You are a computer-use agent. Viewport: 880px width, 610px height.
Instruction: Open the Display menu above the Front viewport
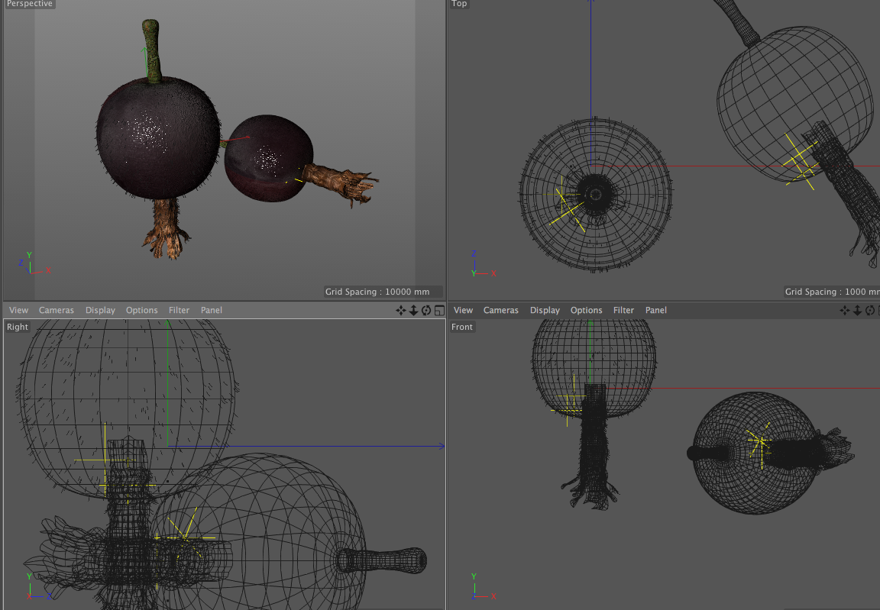545,310
